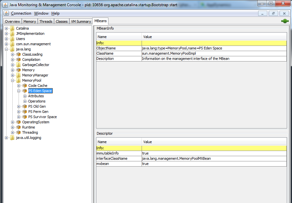Collapse the MemoryPool folder node
292x203 pixels.
pos(13,80)
